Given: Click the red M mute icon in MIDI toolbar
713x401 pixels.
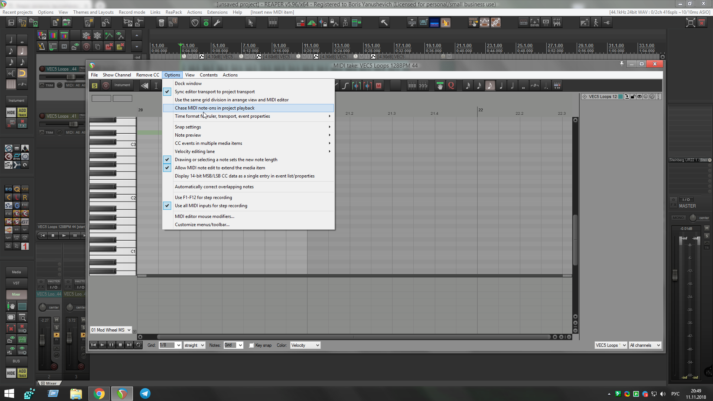Looking at the screenshot, I should 378,86.
